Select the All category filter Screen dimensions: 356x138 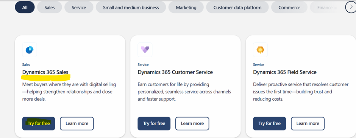(x=25, y=7)
